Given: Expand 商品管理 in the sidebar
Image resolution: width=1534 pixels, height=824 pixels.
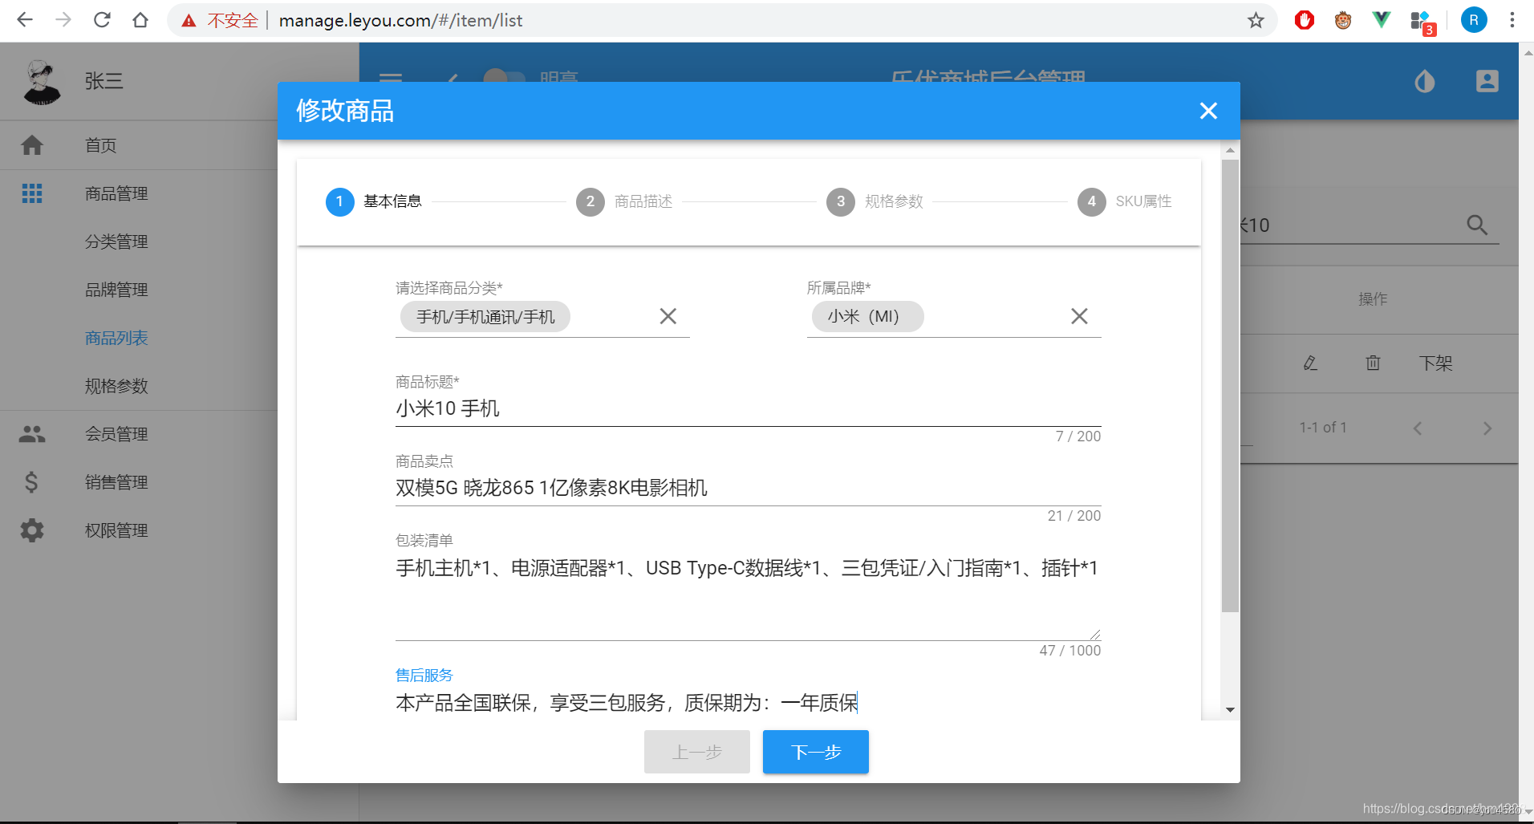Looking at the screenshot, I should pyautogui.click(x=139, y=193).
